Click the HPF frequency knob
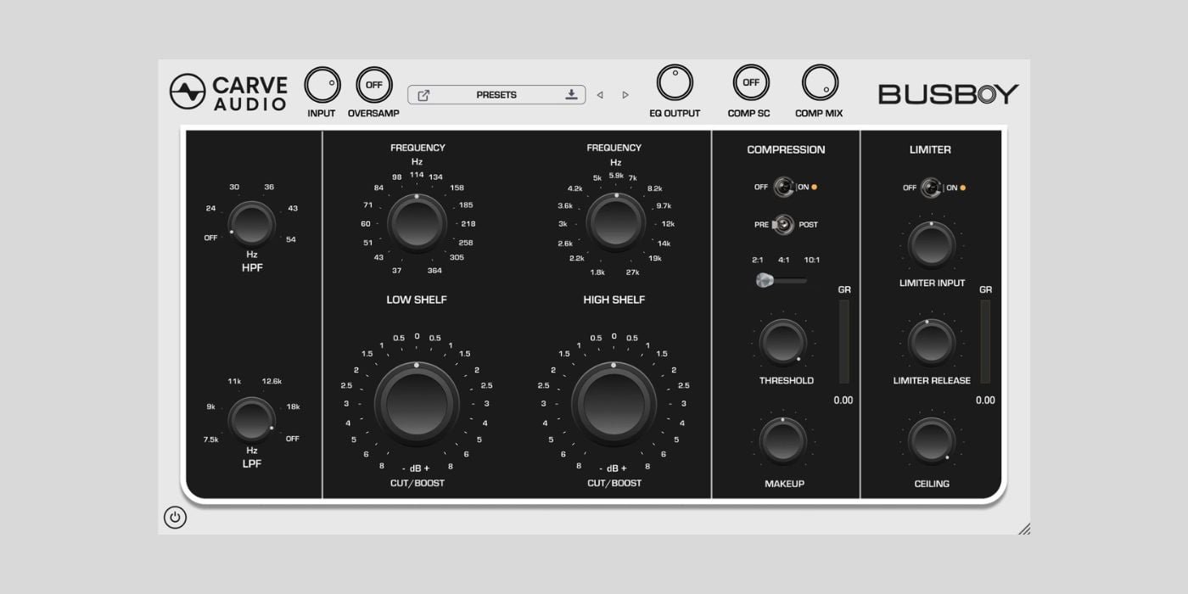 click(x=252, y=225)
